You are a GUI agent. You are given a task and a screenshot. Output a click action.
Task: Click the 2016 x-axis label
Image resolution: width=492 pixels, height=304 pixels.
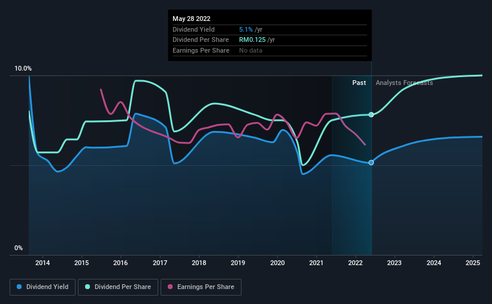click(x=120, y=263)
